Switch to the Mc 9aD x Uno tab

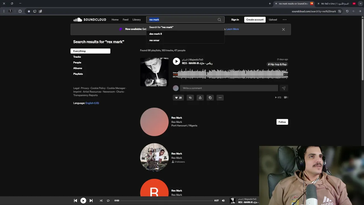pos(335,3)
